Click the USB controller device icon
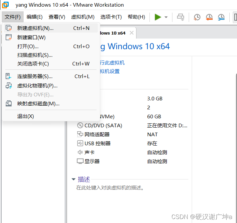Viewport: 237px width, 223px height. 80,143
